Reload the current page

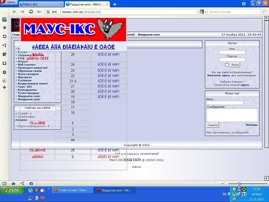[31, 12]
